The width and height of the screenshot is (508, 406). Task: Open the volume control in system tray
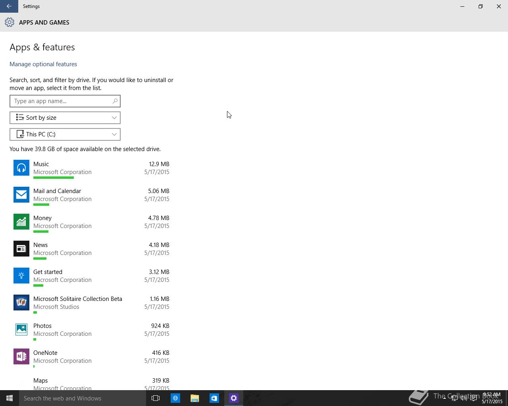464,398
